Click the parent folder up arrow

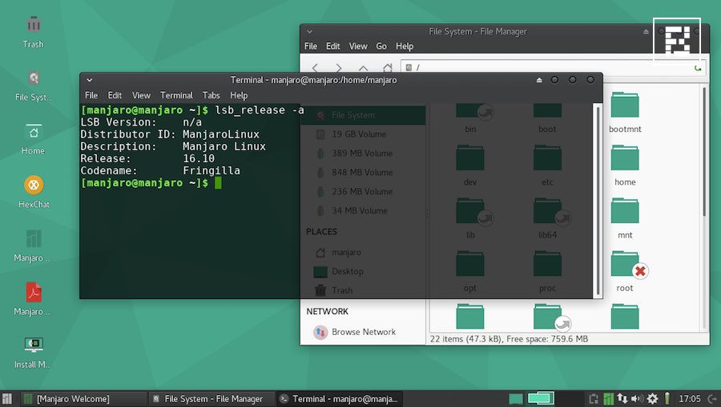pyautogui.click(x=364, y=69)
